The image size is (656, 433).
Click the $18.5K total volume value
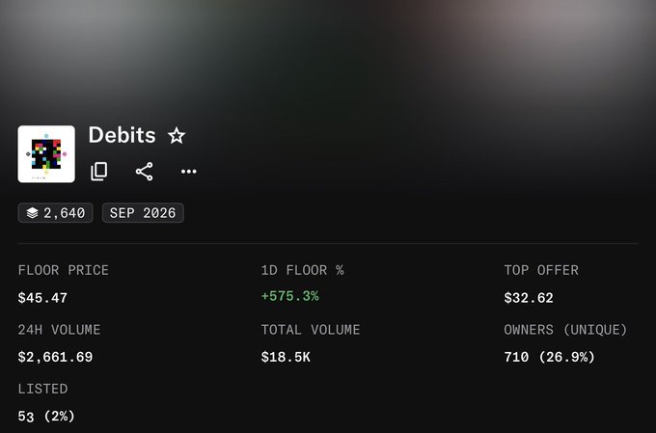(x=286, y=357)
